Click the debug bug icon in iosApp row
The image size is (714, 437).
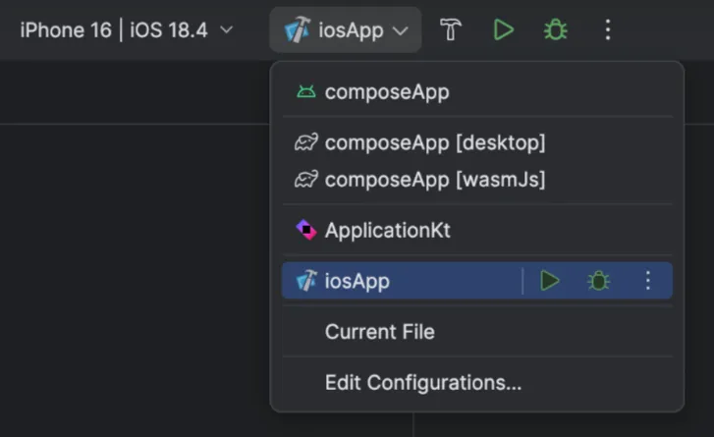point(598,281)
